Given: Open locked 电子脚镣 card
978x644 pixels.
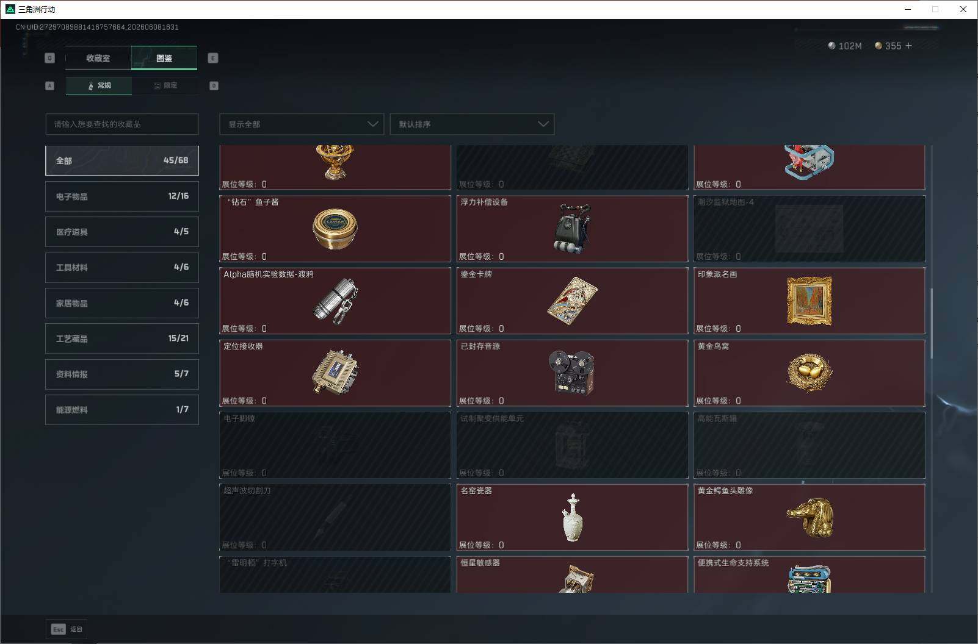Looking at the screenshot, I should pos(335,445).
